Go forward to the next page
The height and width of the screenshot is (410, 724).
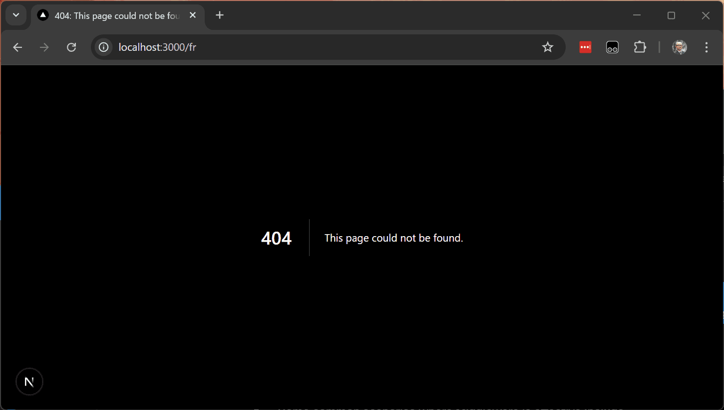click(x=44, y=47)
